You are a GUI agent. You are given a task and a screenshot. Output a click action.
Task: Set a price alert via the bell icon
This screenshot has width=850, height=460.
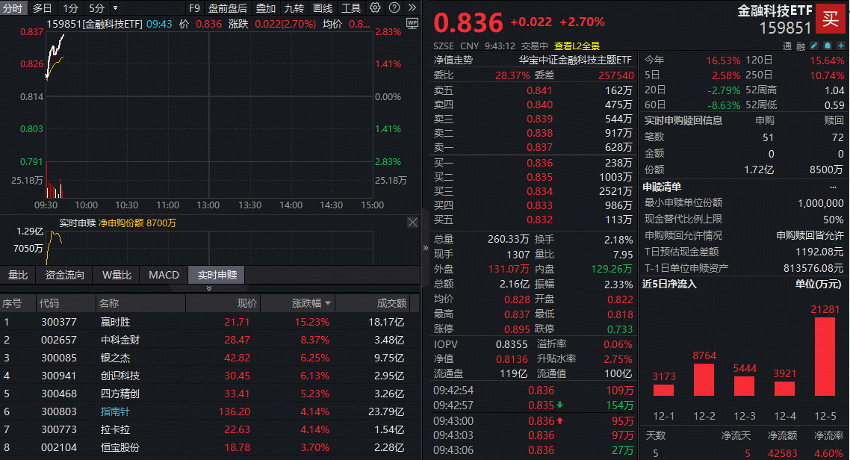click(828, 46)
